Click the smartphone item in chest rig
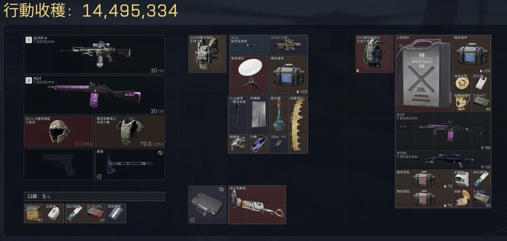Image resolution: width=507 pixels, height=241 pixels. [x=258, y=144]
